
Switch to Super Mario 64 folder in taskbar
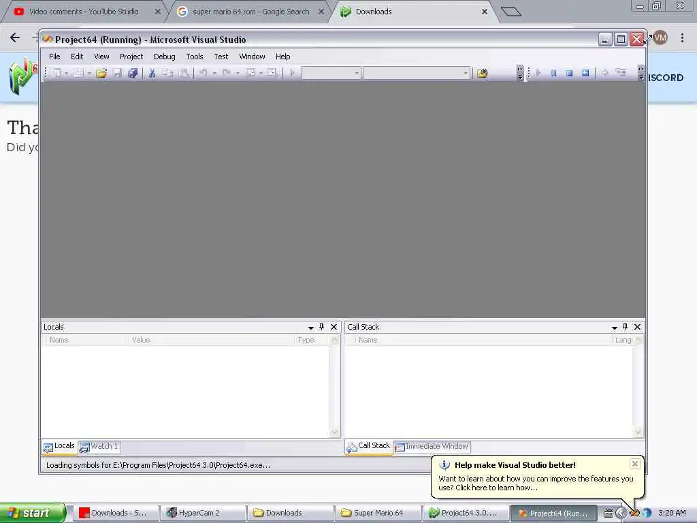click(378, 513)
